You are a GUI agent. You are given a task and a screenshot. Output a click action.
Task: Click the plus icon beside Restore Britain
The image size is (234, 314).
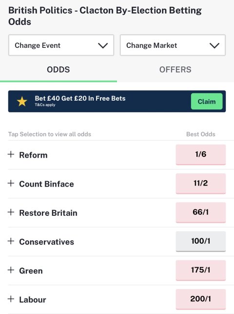11,212
